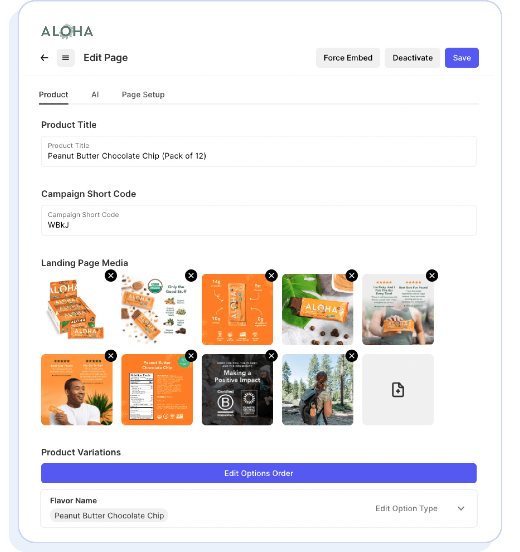This screenshot has height=552, width=520.
Task: Delete the 14g protein infographic image
Action: pos(271,276)
